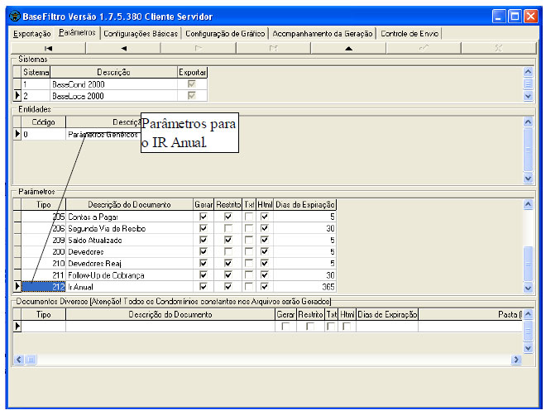Click the post edit checkmark button
Image resolution: width=546 pixels, height=415 pixels.
tap(423, 49)
